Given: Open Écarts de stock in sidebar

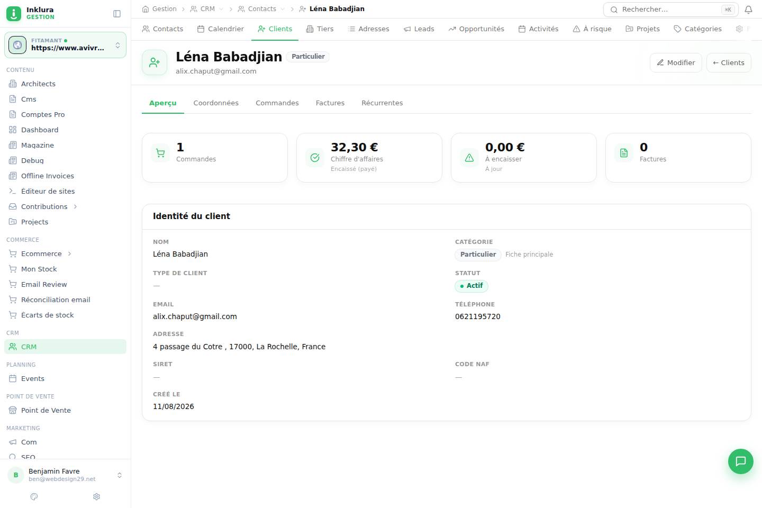Looking at the screenshot, I should (x=66, y=315).
